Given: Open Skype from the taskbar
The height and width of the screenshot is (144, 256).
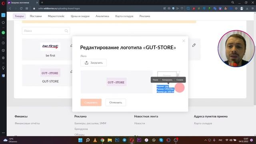Looking at the screenshot, I should (x=161, y=140).
